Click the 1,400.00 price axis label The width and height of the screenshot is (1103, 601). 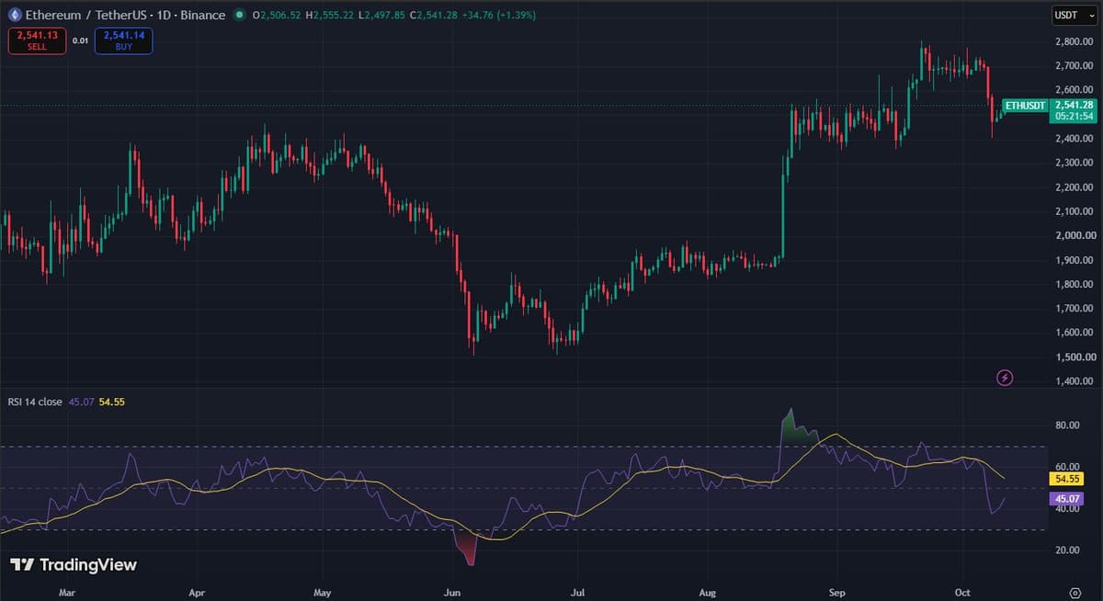(x=1074, y=380)
